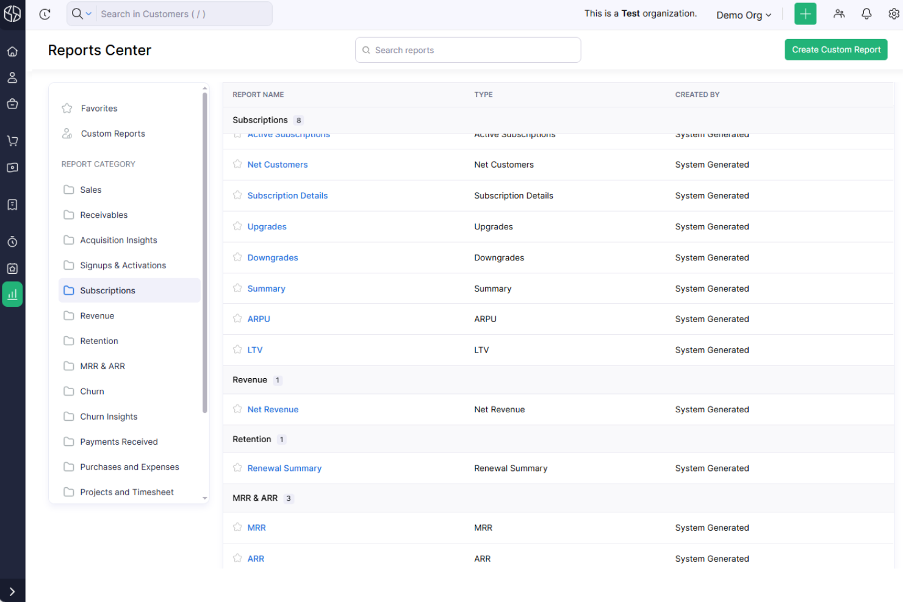Open notifications via the bell icon

pyautogui.click(x=866, y=13)
